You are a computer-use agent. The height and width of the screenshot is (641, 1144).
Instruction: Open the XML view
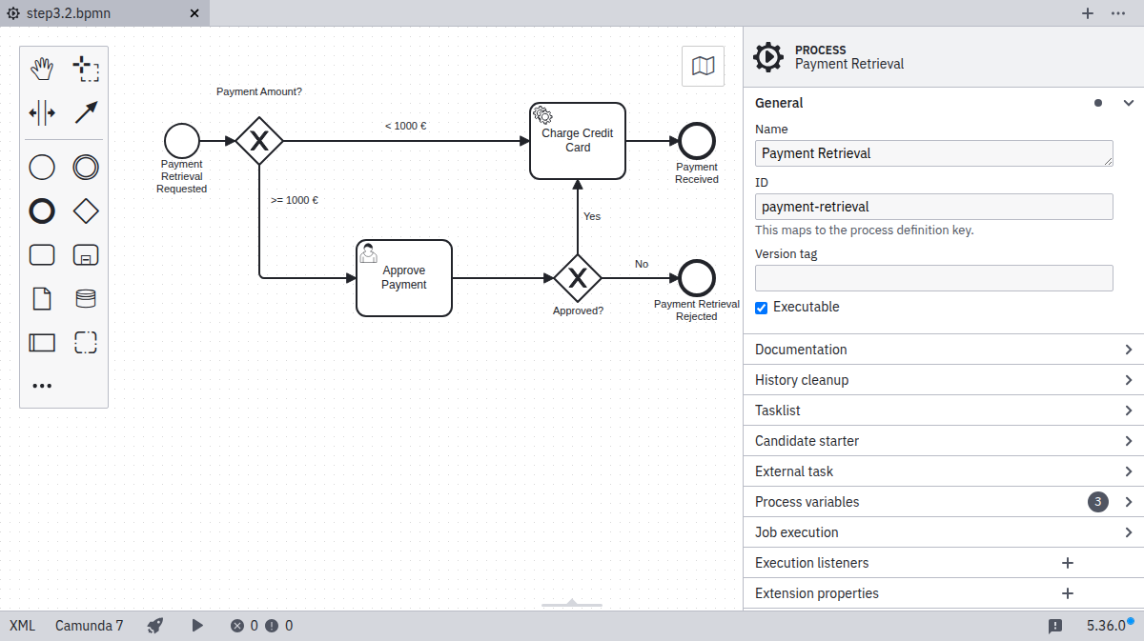coord(23,626)
